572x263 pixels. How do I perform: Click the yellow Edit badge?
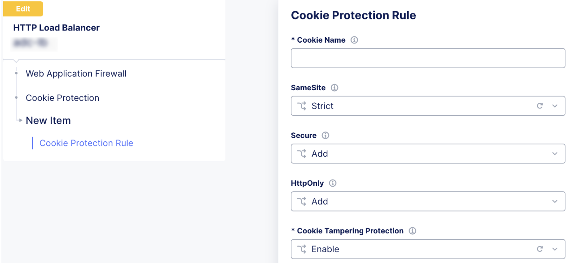(23, 9)
